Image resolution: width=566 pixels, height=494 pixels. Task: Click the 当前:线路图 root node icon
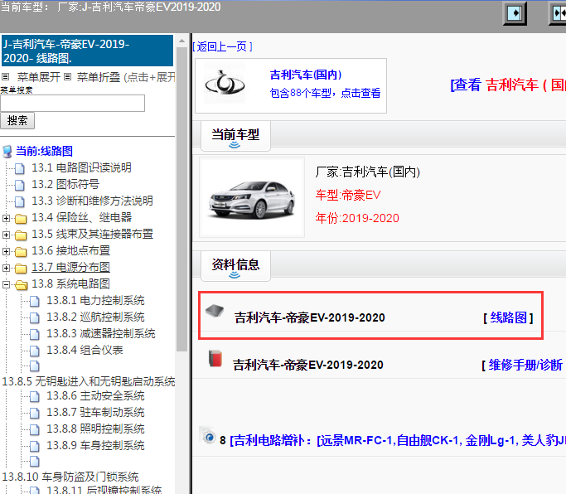[x=7, y=152]
